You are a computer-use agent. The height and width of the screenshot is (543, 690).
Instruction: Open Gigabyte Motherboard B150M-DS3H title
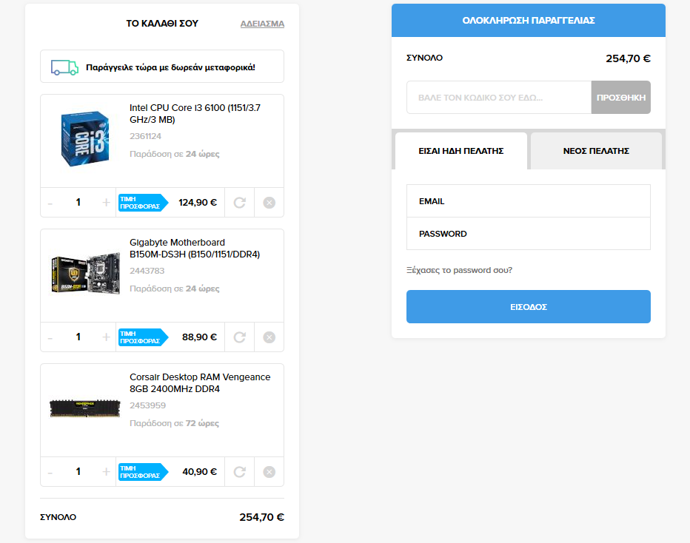(x=195, y=249)
